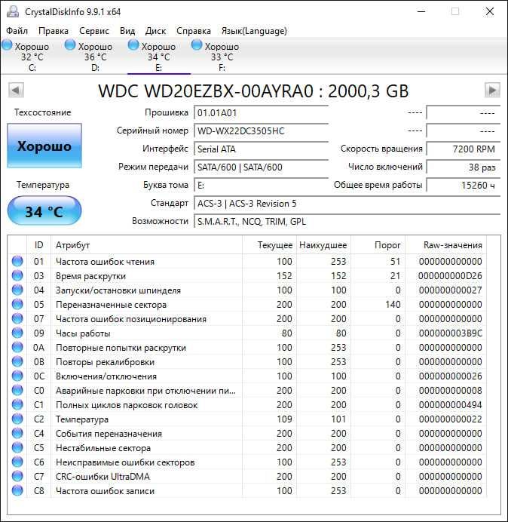Click the Наихудшее column header
The width and height of the screenshot is (508, 522).
click(323, 245)
